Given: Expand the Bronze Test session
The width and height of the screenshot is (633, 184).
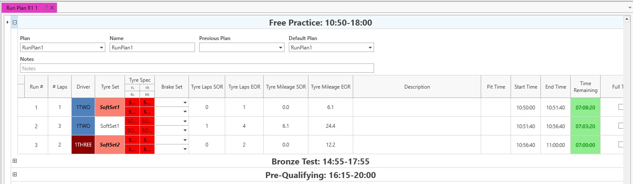Looking at the screenshot, I should click(15, 161).
